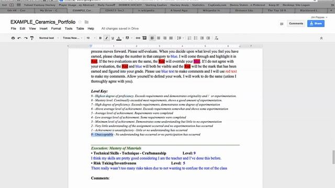This screenshot has height=188, width=335.
Task: Open the Normal text style dropdown
Action: tap(49, 38)
